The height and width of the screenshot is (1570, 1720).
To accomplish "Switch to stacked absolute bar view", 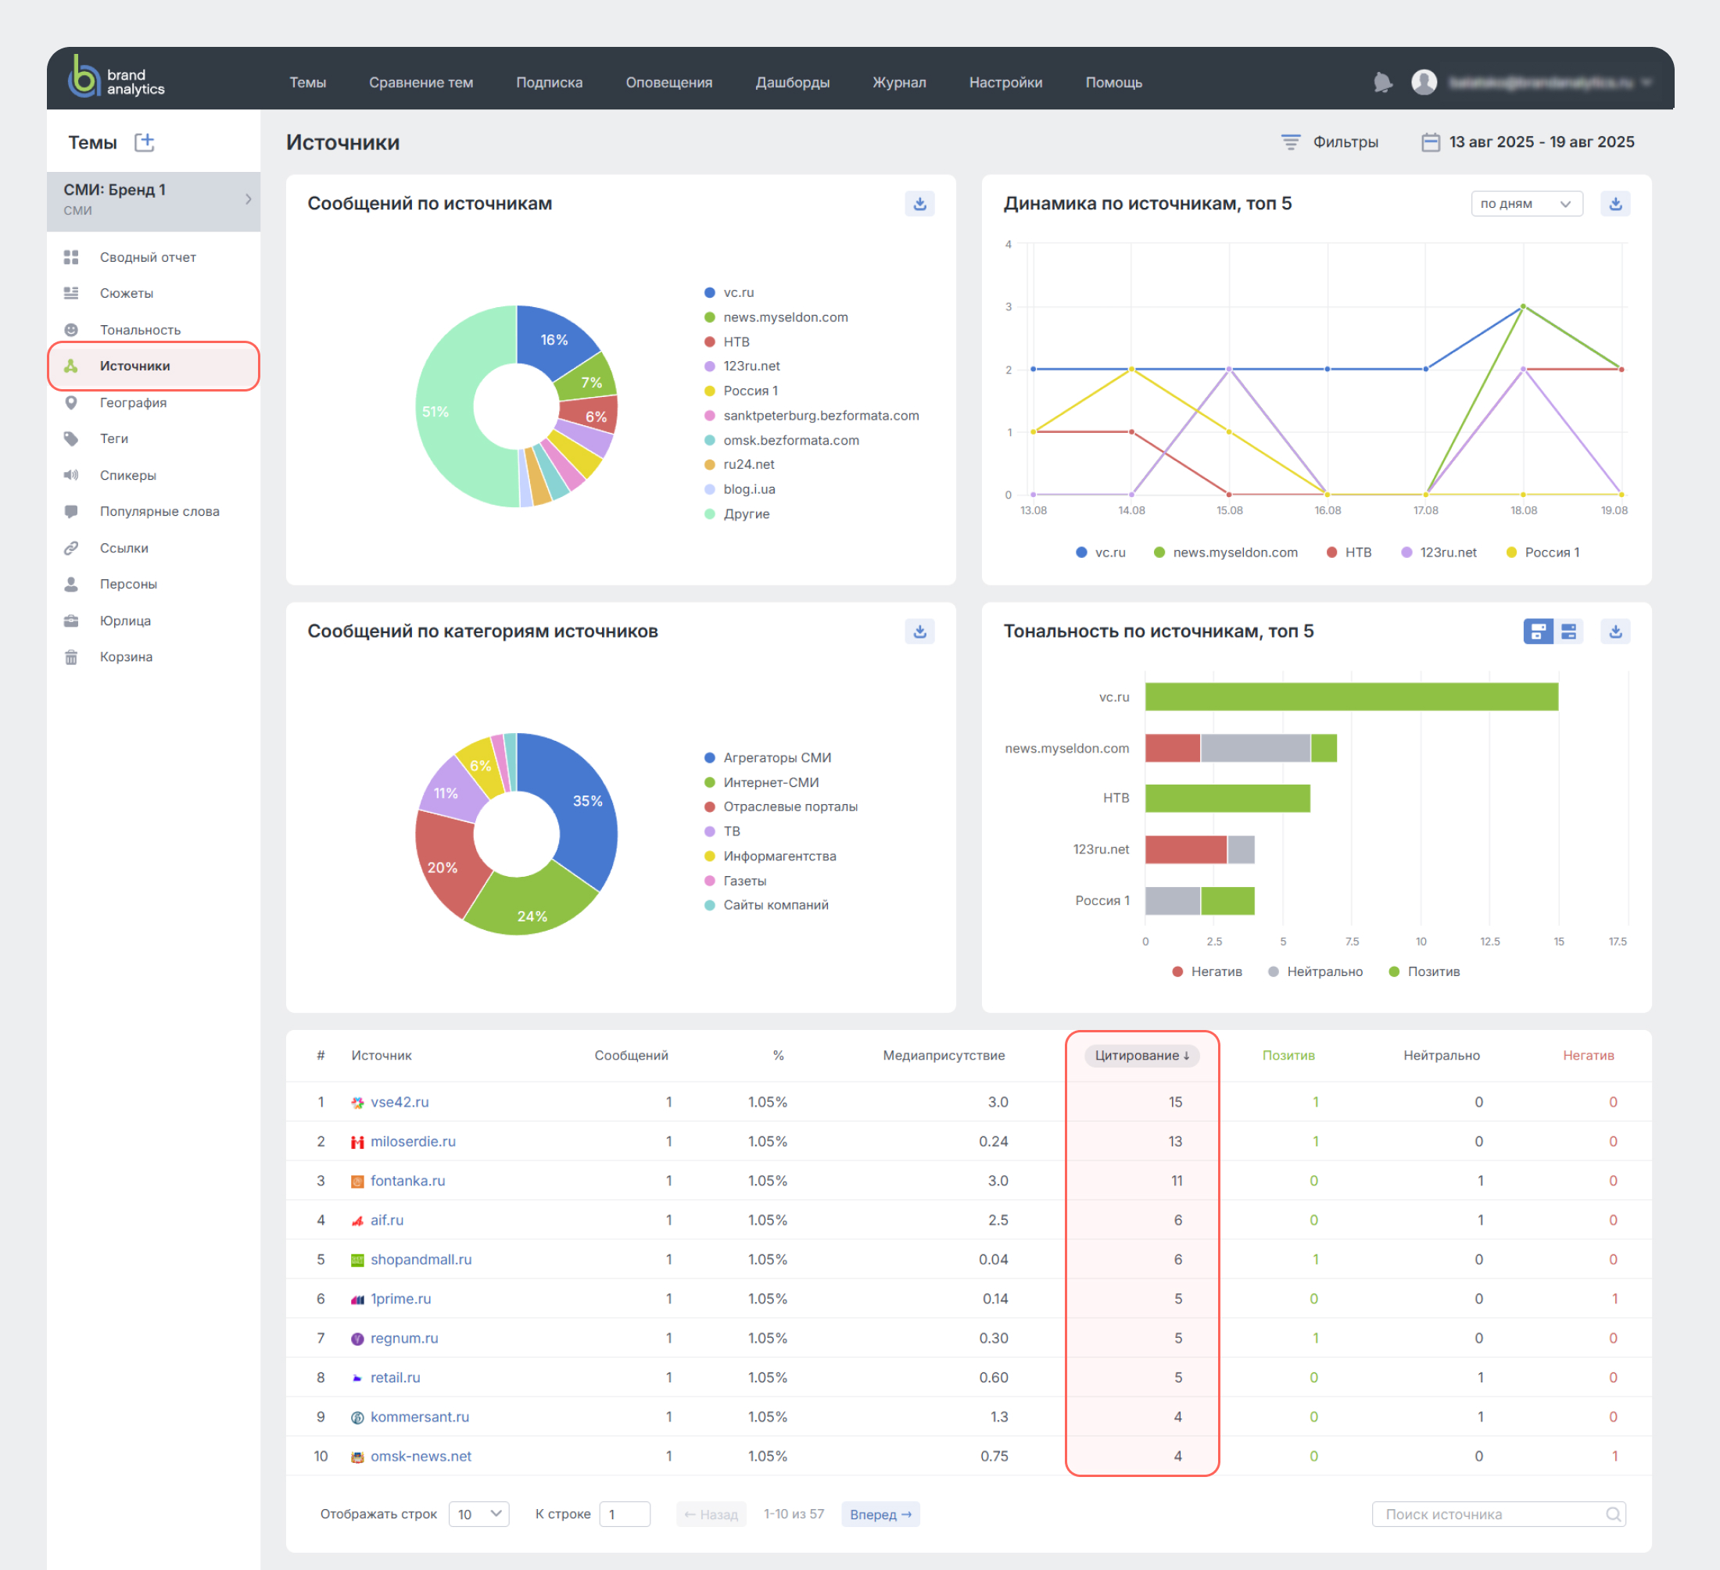I will [x=1537, y=632].
